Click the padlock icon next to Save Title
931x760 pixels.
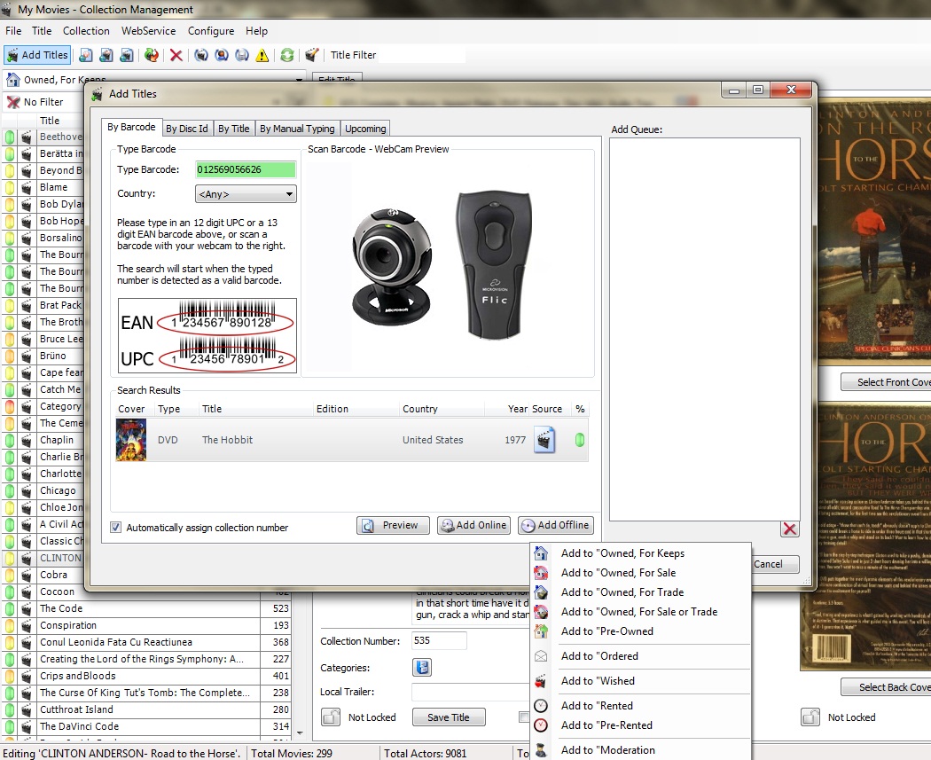[330, 717]
